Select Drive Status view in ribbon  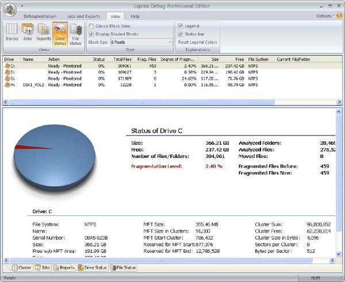60,34
